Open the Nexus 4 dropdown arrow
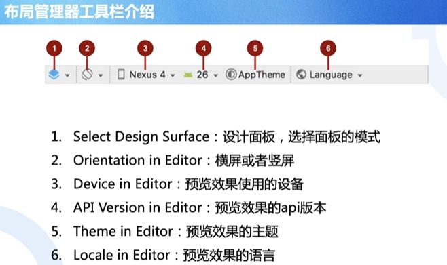Viewport: 447px width, 265px height. point(173,75)
